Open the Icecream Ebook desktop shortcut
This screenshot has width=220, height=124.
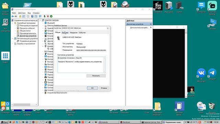click(179, 108)
